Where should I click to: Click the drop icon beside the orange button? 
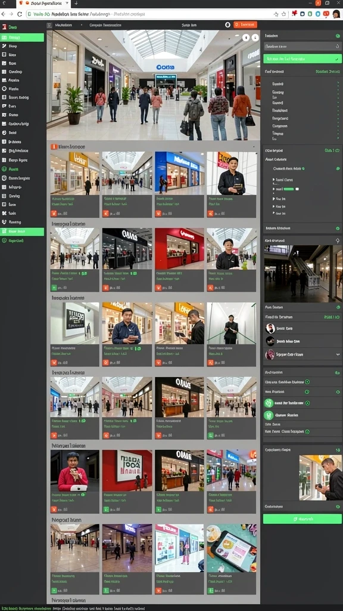coord(228,24)
